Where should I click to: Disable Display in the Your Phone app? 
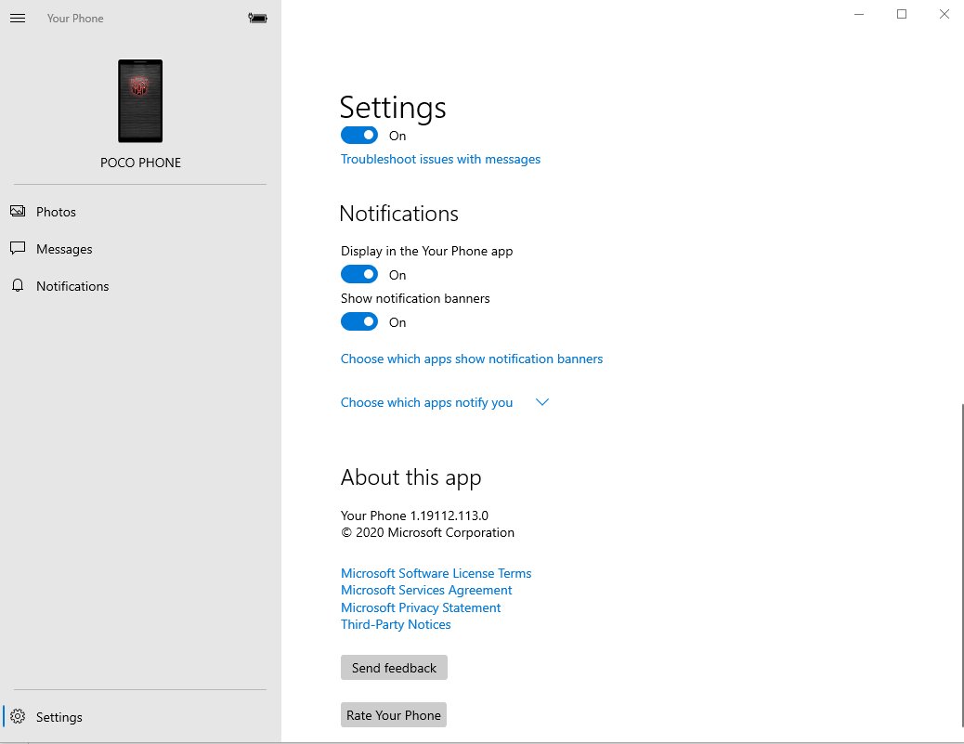click(x=359, y=275)
